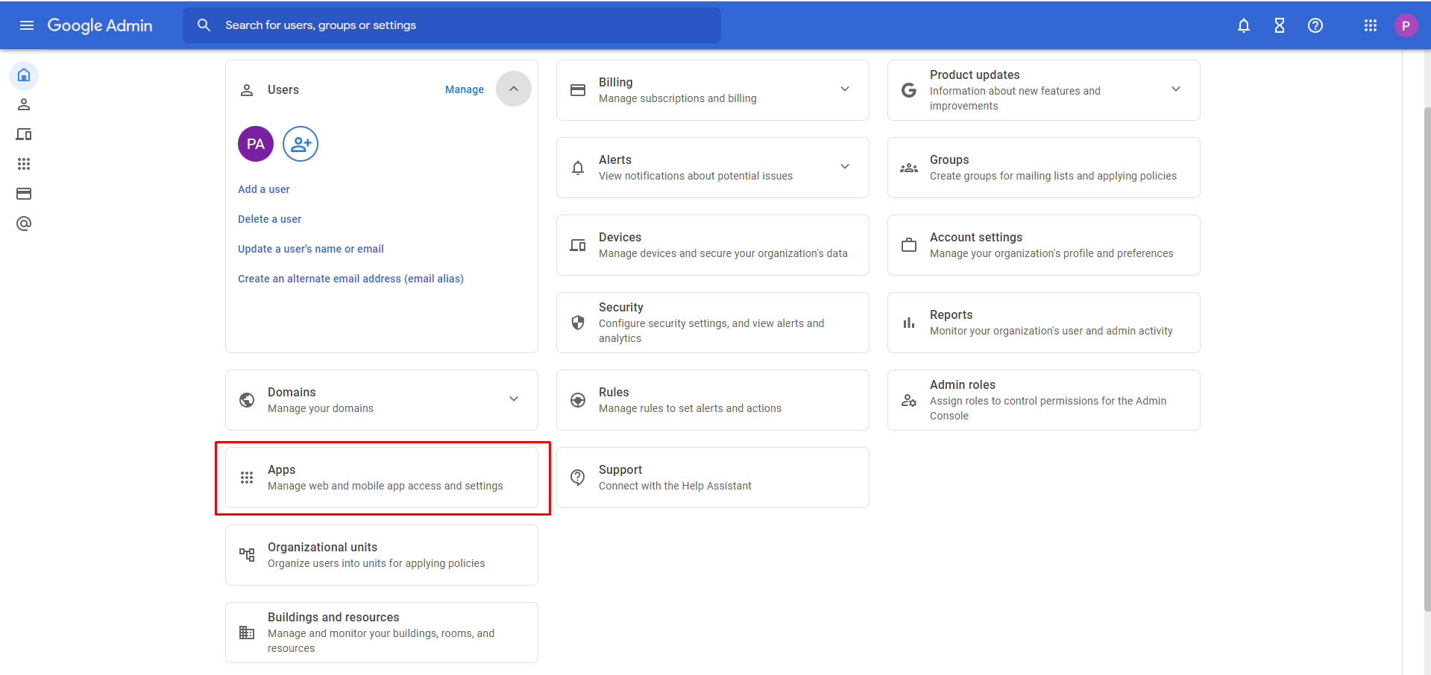Image resolution: width=1431 pixels, height=675 pixels.
Task: Collapse the Users card
Action: [514, 89]
